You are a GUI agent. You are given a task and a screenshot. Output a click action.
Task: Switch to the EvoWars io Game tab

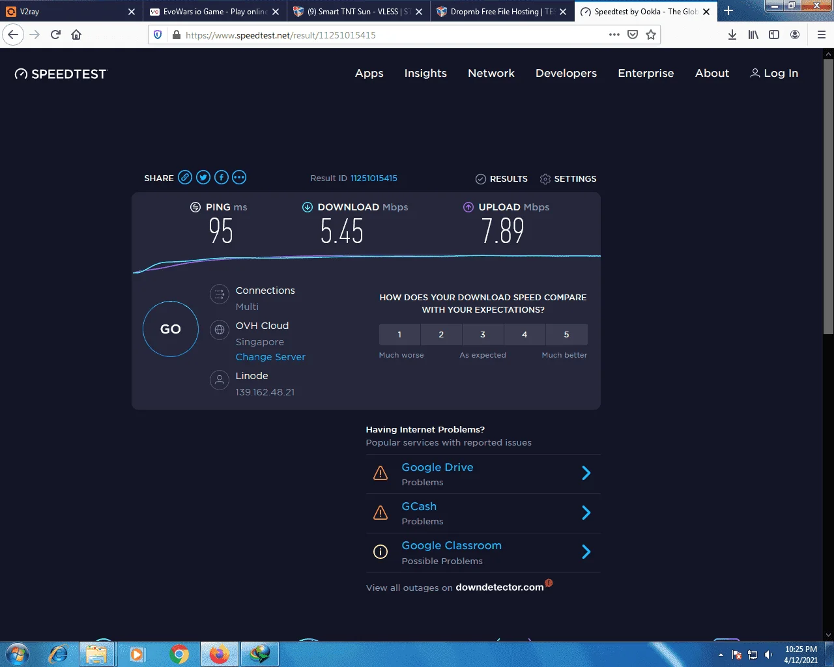215,11
